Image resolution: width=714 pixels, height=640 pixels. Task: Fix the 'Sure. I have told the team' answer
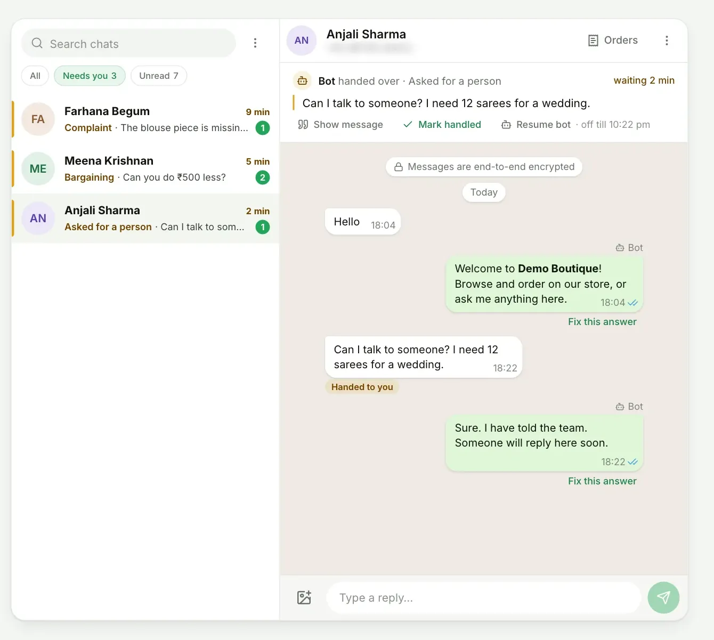602,481
